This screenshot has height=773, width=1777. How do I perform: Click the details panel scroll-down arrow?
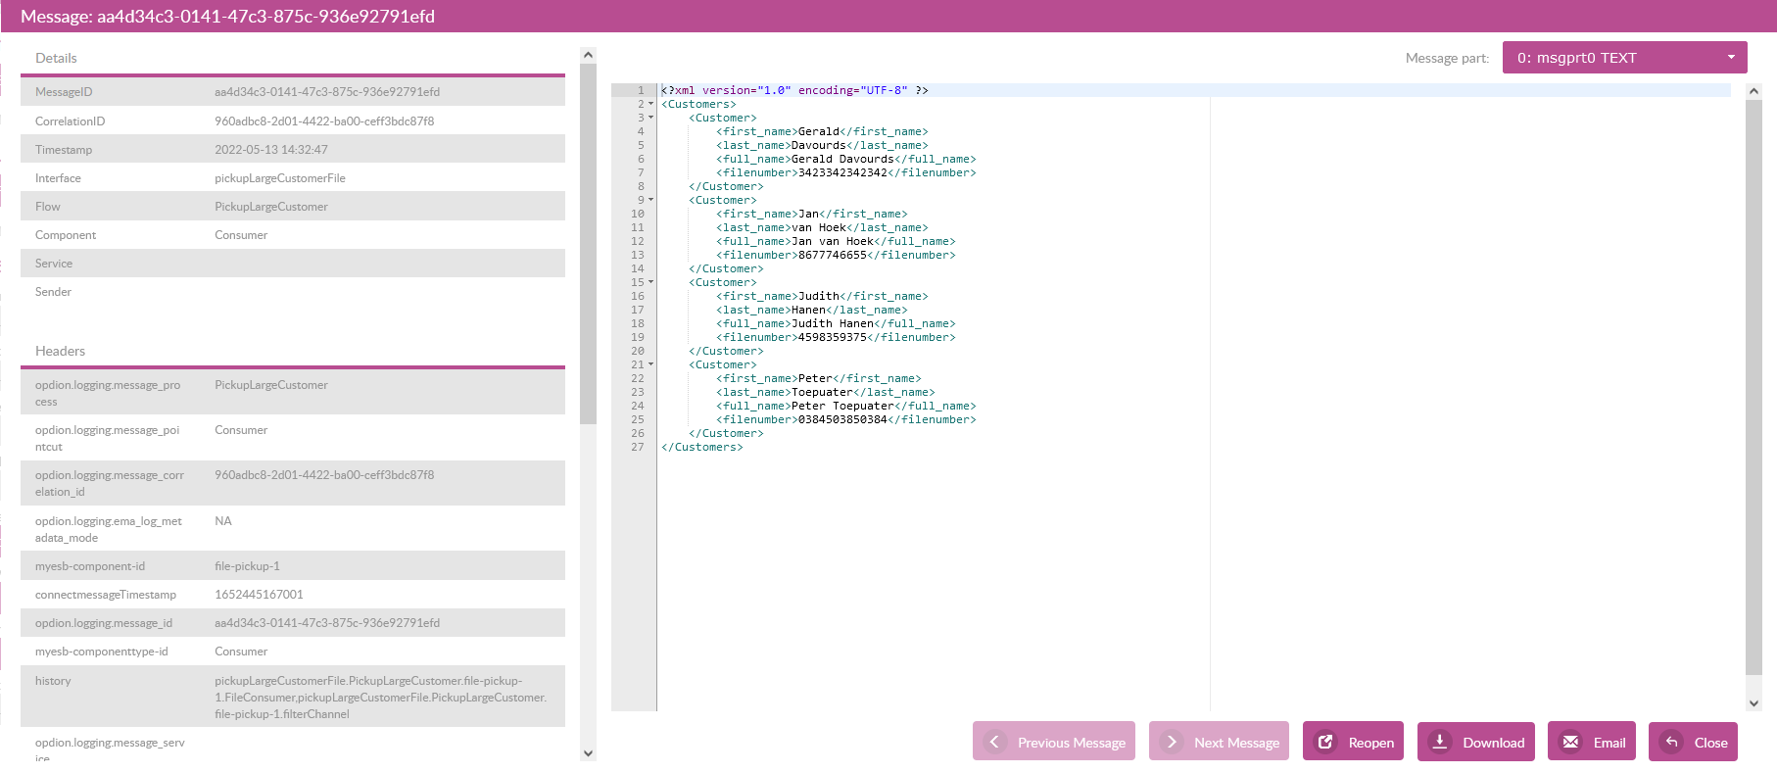pos(588,753)
